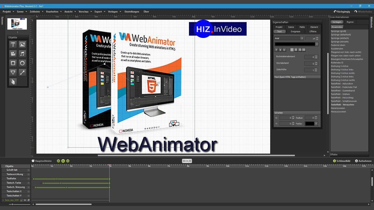The image size is (374, 210).
Task: Open the Export menu
Action: click(98, 12)
